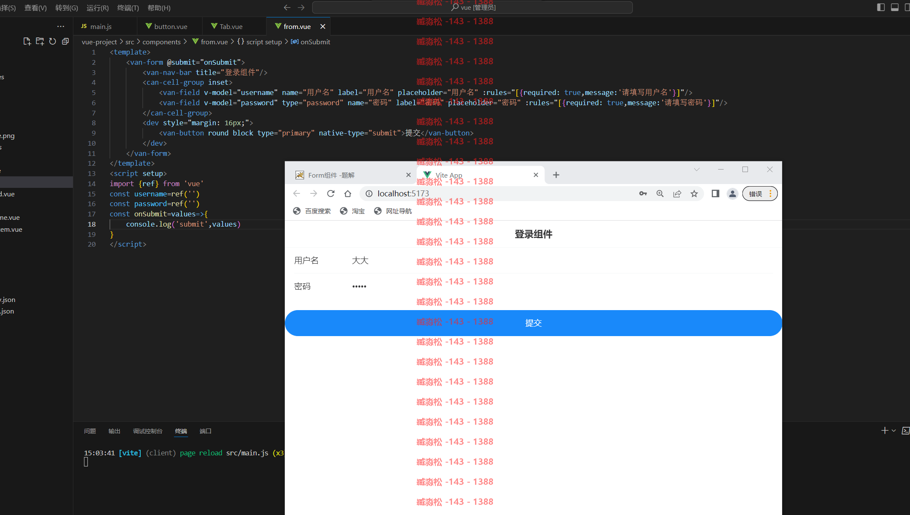Open explorer more actions ellipsis
Image resolution: width=910 pixels, height=515 pixels.
[61, 26]
